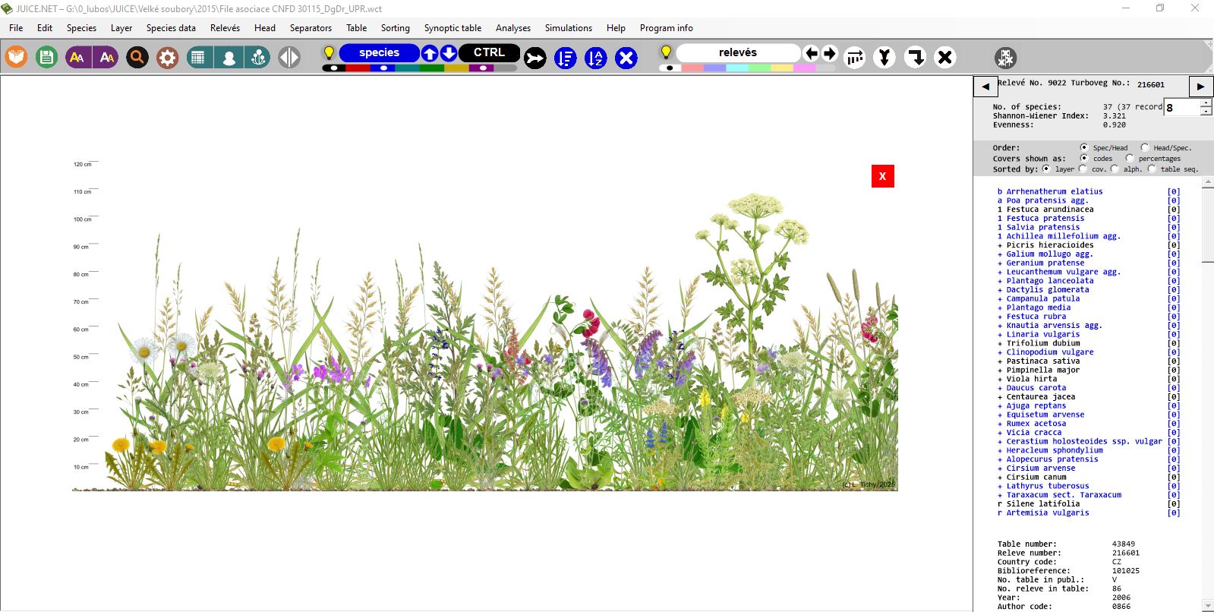Open the File menu
This screenshot has height=612, width=1214.
point(16,28)
